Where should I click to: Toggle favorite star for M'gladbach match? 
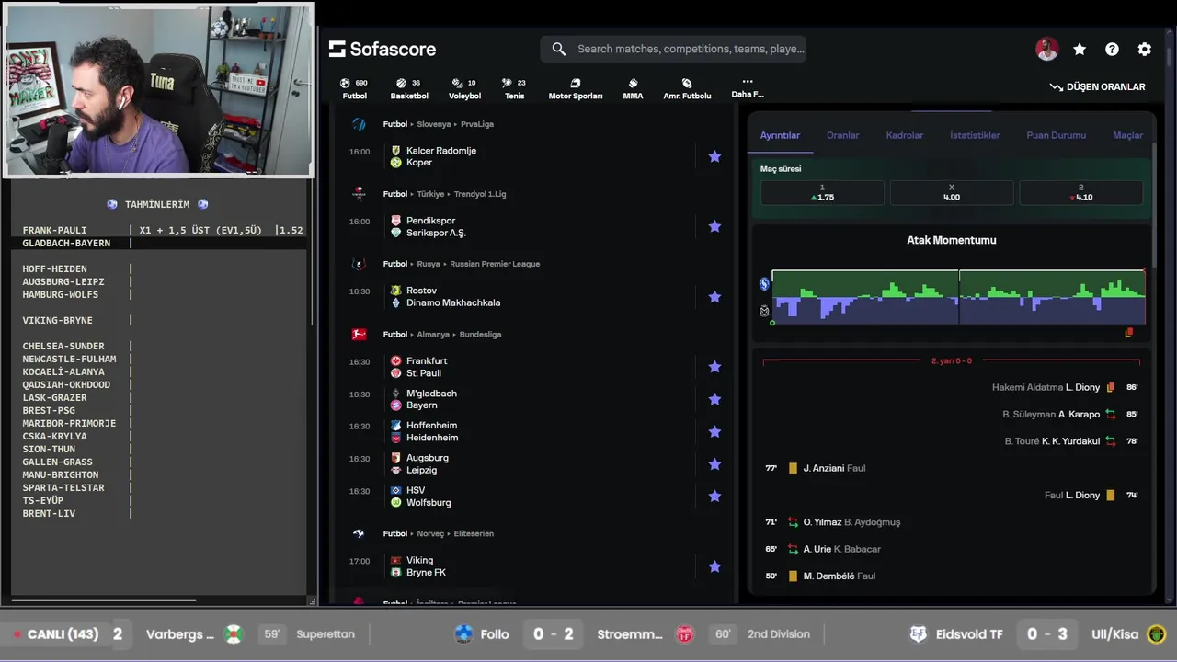(714, 399)
